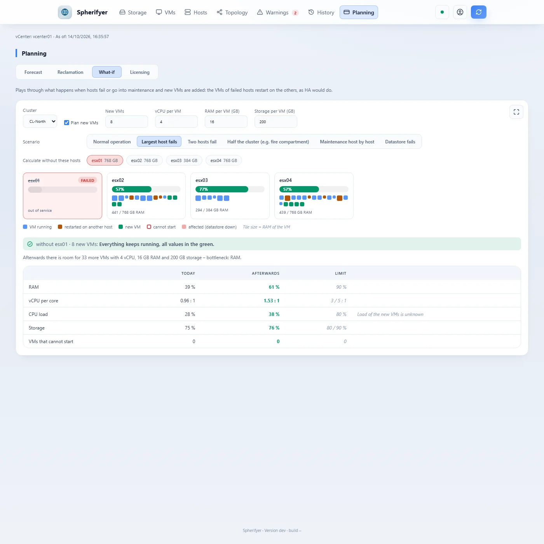Click the esx03 77% RAM usage bar

point(230,189)
